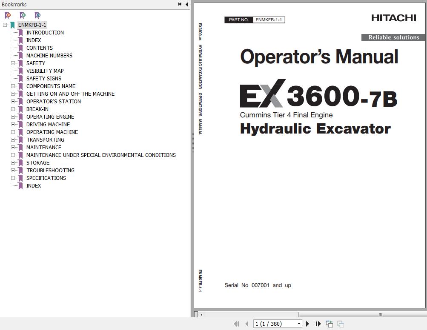
Task: Open the STORAGE bookmark
Action: [x=38, y=163]
